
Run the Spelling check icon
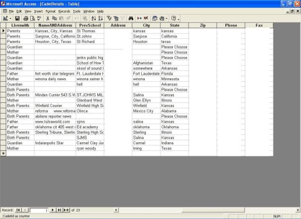tap(39, 19)
